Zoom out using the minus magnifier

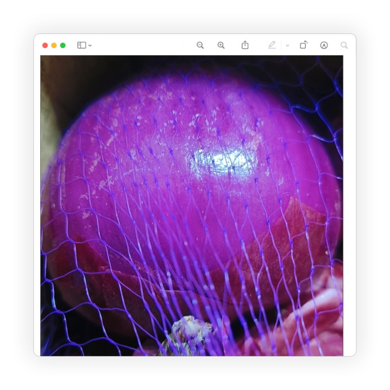click(x=200, y=45)
